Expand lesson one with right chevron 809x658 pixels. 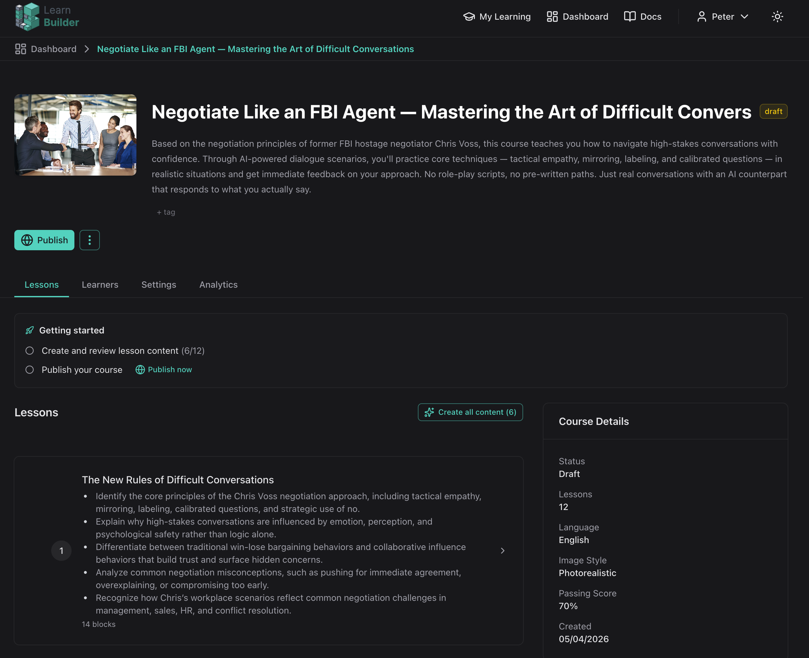[502, 551]
